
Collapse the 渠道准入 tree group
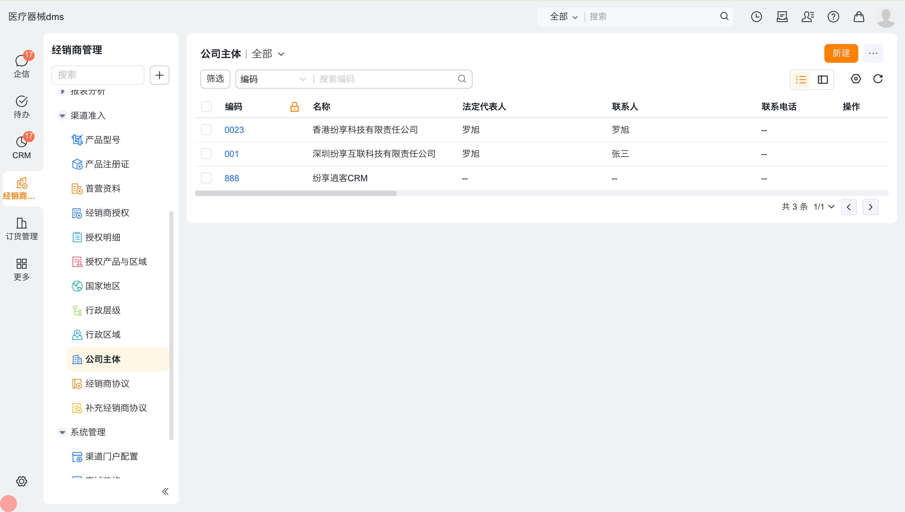pos(62,115)
